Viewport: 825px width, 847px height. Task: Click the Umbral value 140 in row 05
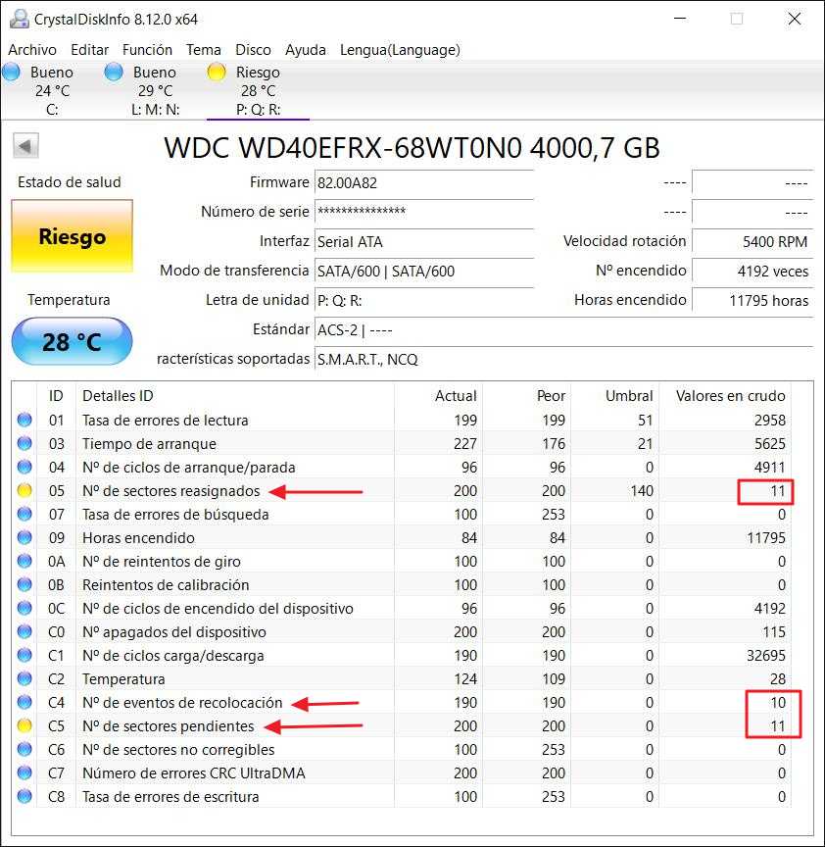(x=642, y=490)
